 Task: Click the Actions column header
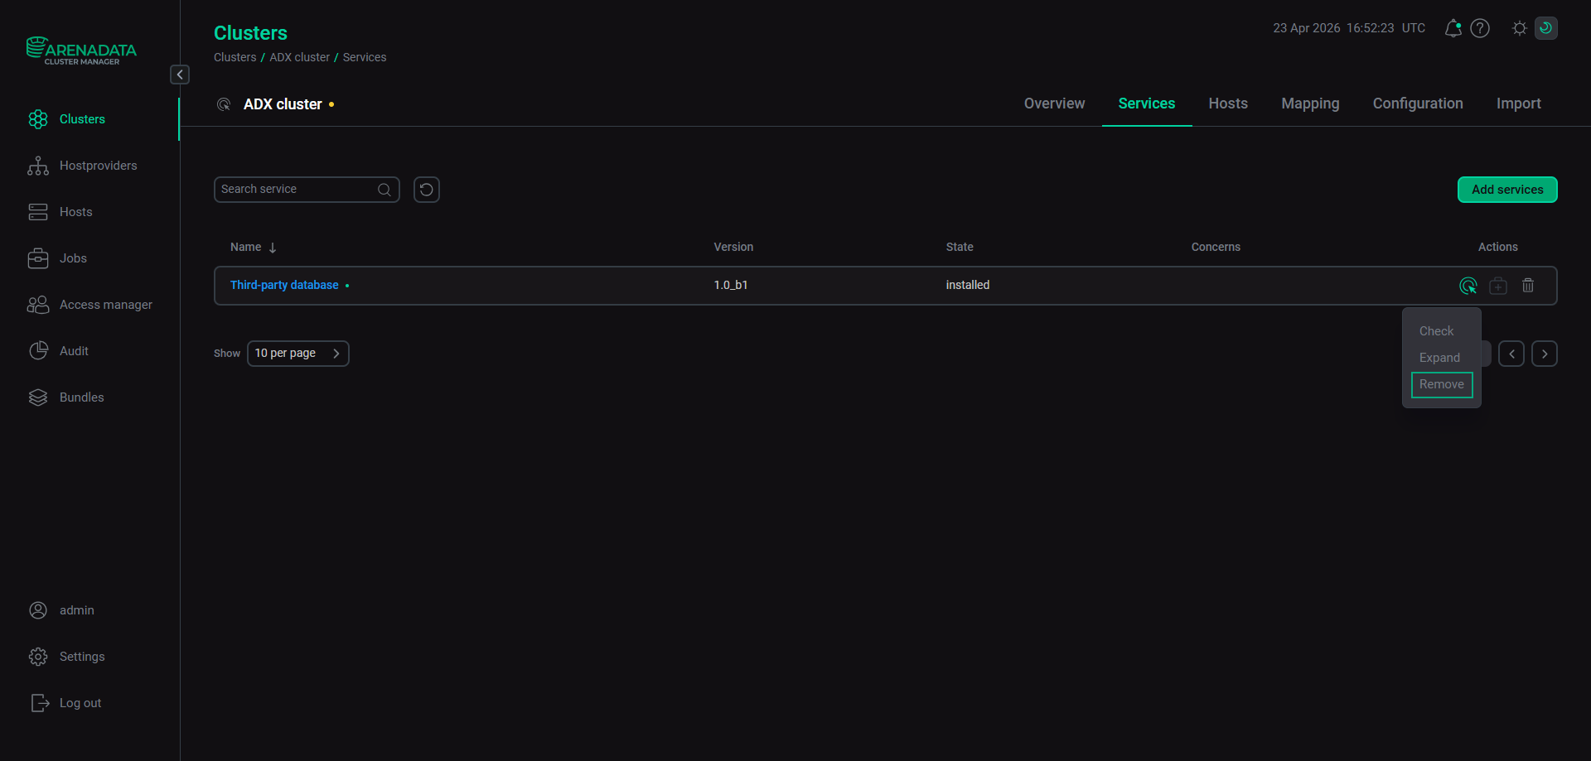pyautogui.click(x=1498, y=247)
